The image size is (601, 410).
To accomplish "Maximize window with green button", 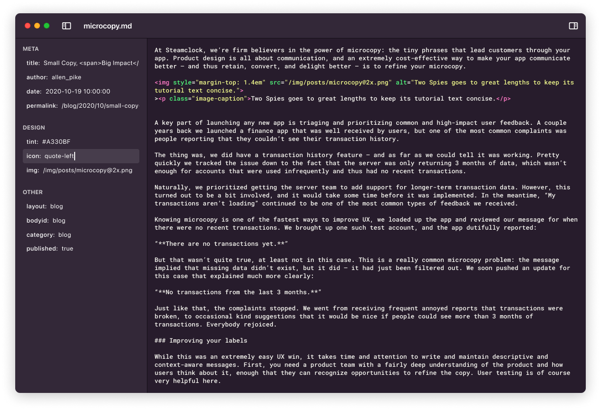I will (47, 26).
